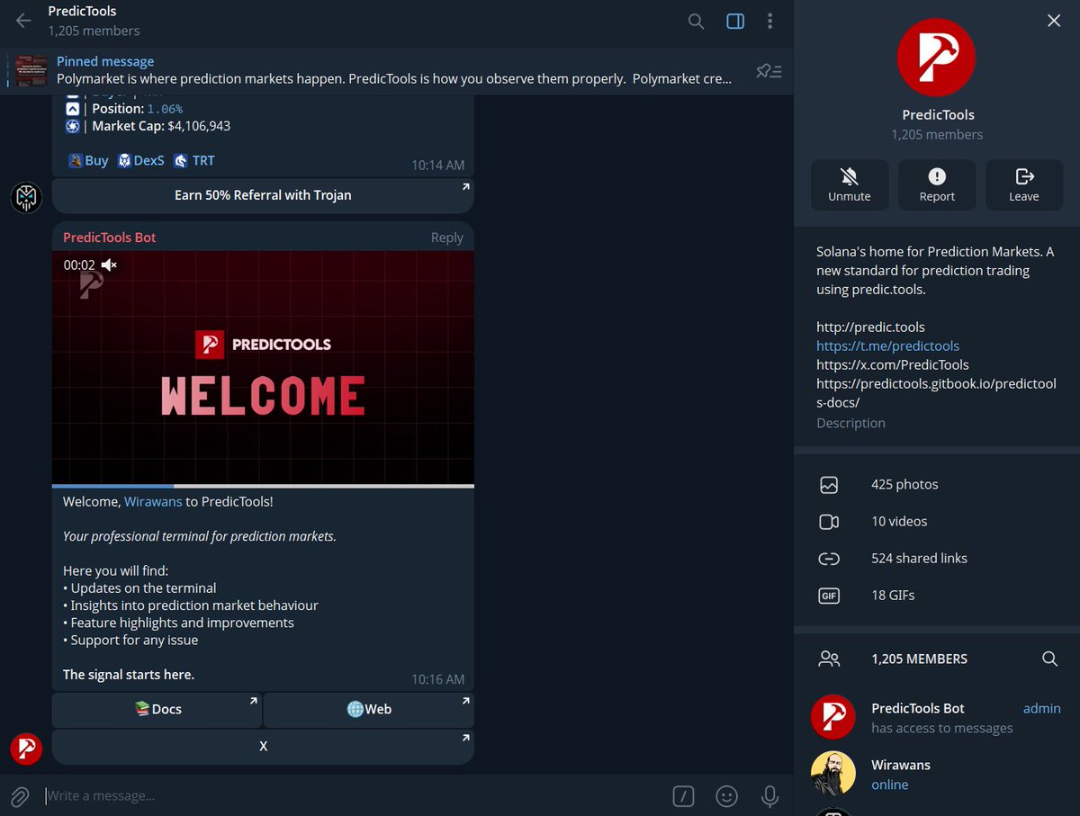Toggle the side panel view icon in header
This screenshot has width=1080, height=816.
(735, 21)
